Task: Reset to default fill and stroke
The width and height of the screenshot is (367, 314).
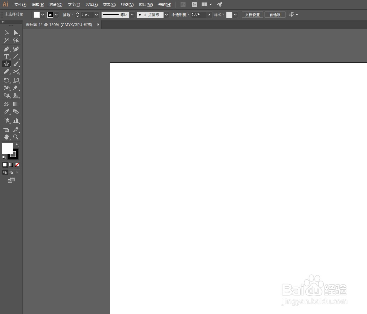Action: (x=4, y=157)
